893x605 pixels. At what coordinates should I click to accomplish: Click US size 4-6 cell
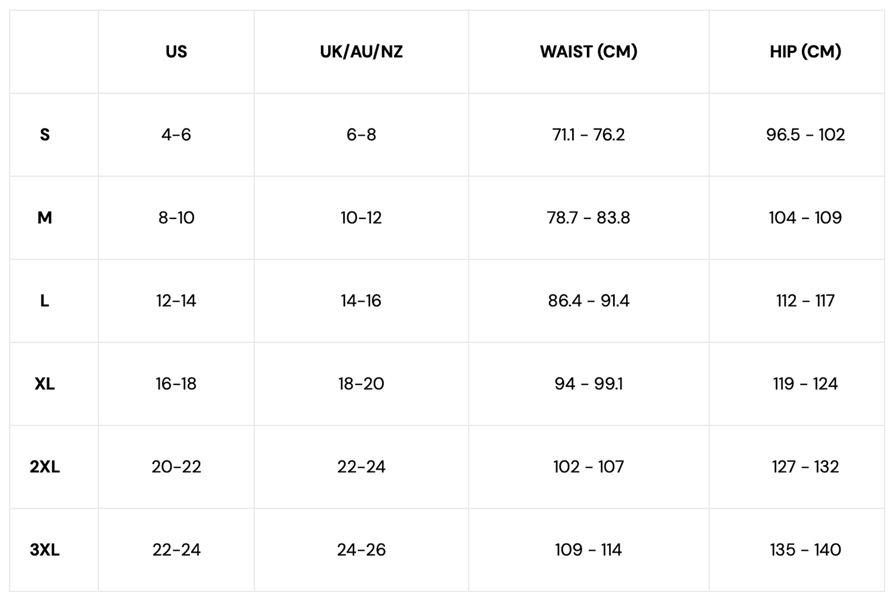[x=176, y=135]
